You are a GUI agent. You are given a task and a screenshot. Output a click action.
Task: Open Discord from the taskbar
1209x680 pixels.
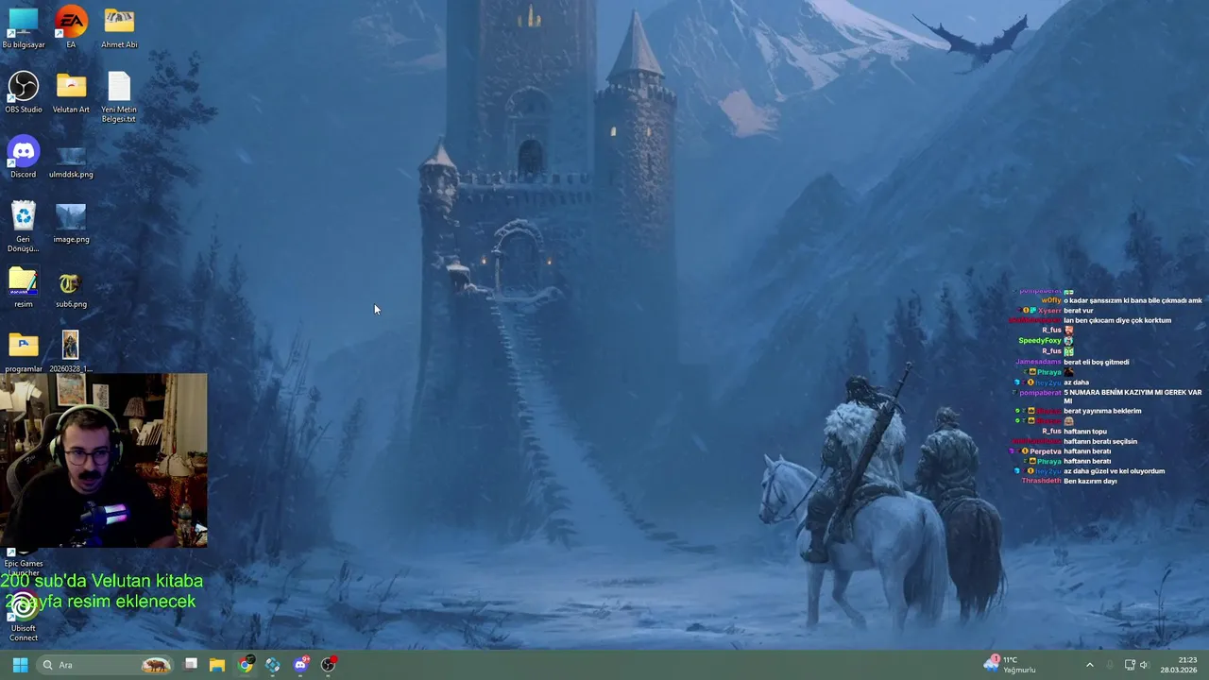[x=300, y=665]
